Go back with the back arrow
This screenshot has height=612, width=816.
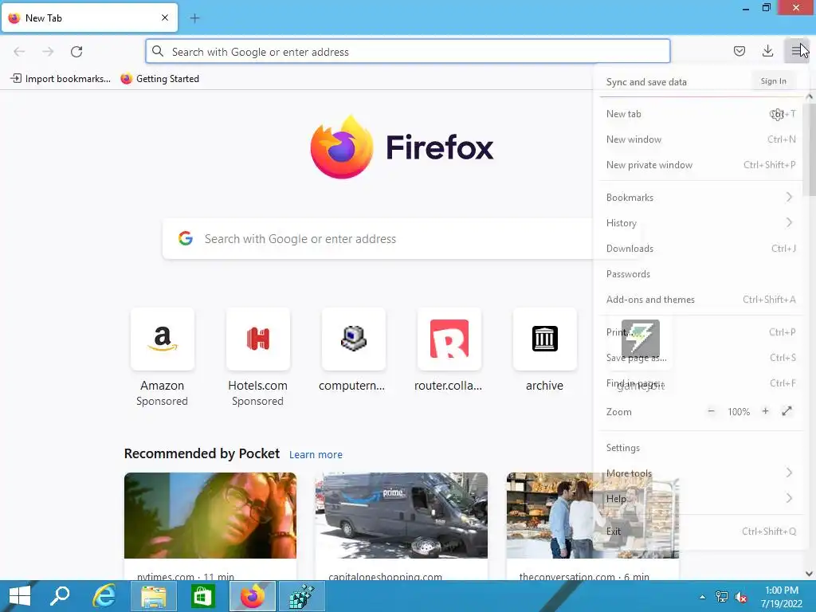(x=19, y=52)
